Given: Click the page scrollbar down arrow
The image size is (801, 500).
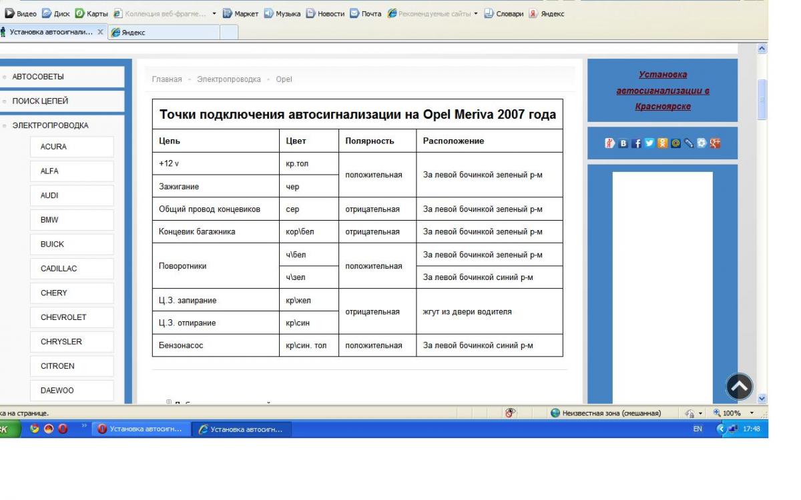Looking at the screenshot, I should 762,398.
